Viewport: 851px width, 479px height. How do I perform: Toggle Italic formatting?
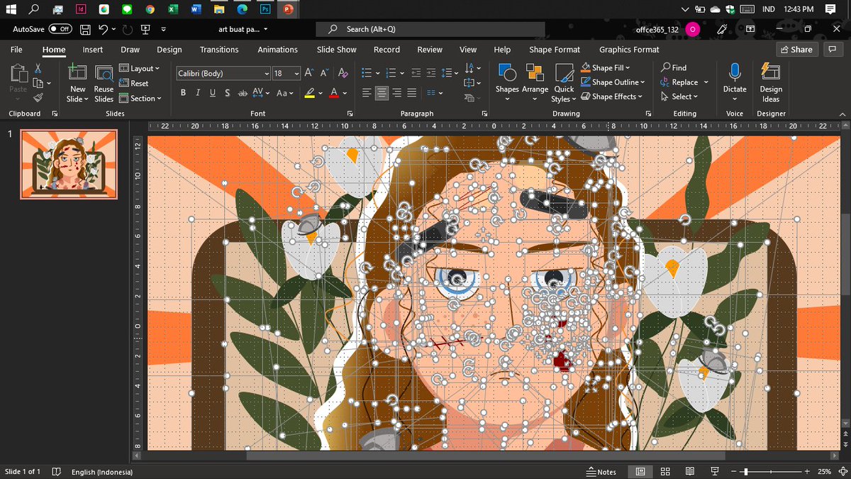pos(197,93)
